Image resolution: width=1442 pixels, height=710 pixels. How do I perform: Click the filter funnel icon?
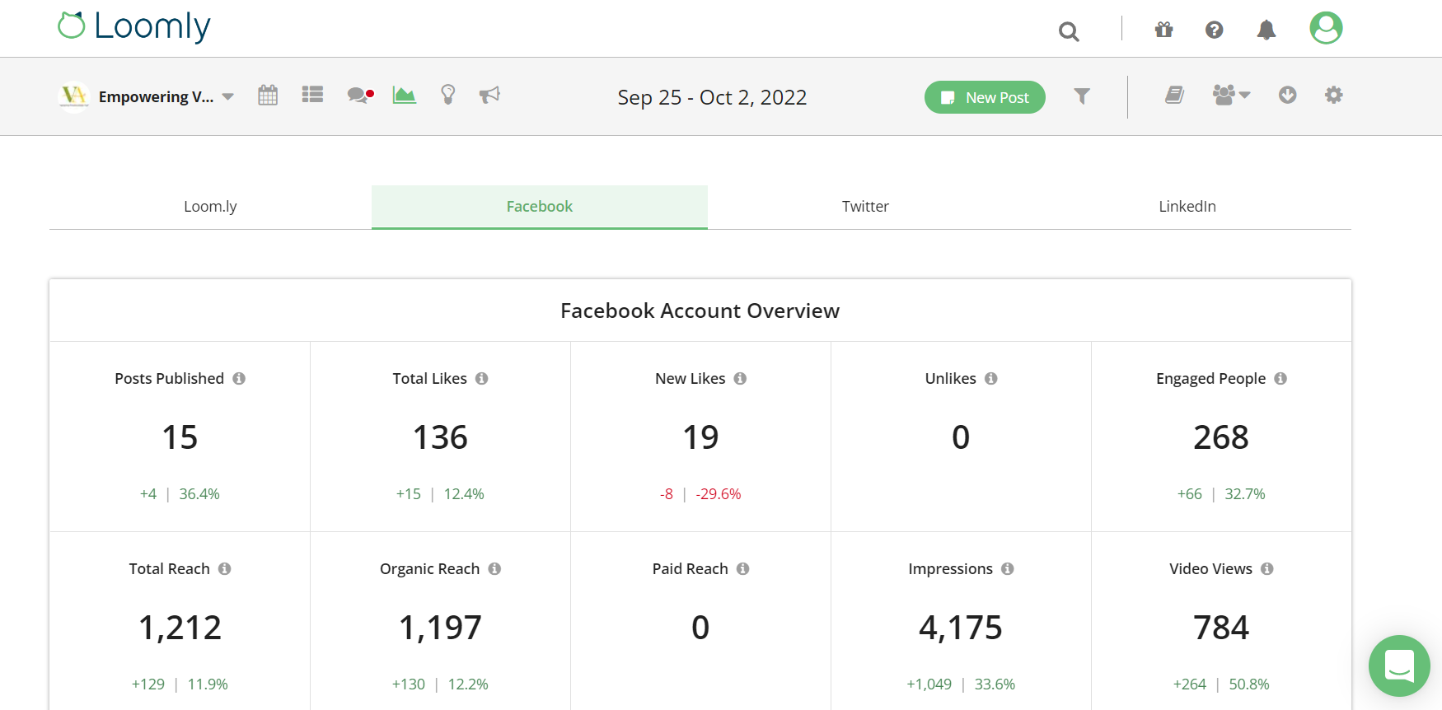pos(1082,96)
